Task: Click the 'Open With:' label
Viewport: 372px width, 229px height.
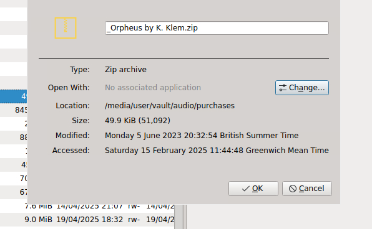Action: (69, 88)
